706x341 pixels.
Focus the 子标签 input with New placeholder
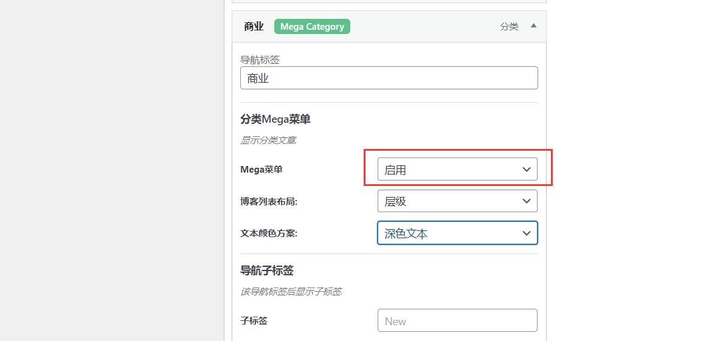[457, 320]
